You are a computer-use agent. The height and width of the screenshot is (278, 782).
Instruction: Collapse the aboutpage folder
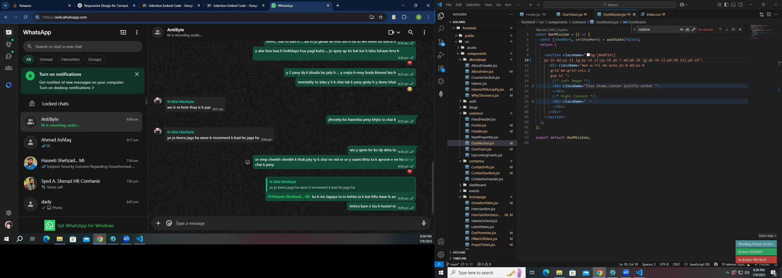pos(477,59)
